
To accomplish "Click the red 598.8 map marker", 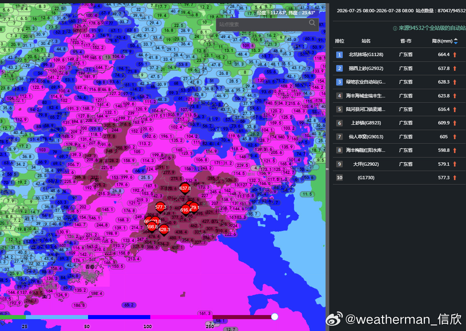I will pos(152,227).
